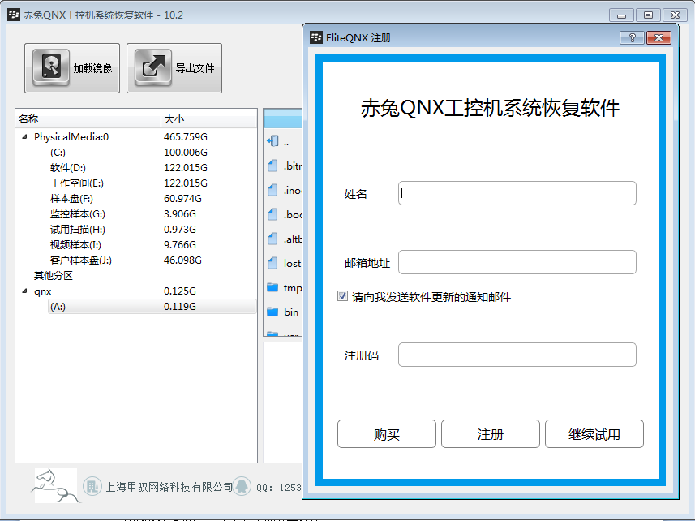
Task: Select the qnx disk label
Action: (x=42, y=291)
